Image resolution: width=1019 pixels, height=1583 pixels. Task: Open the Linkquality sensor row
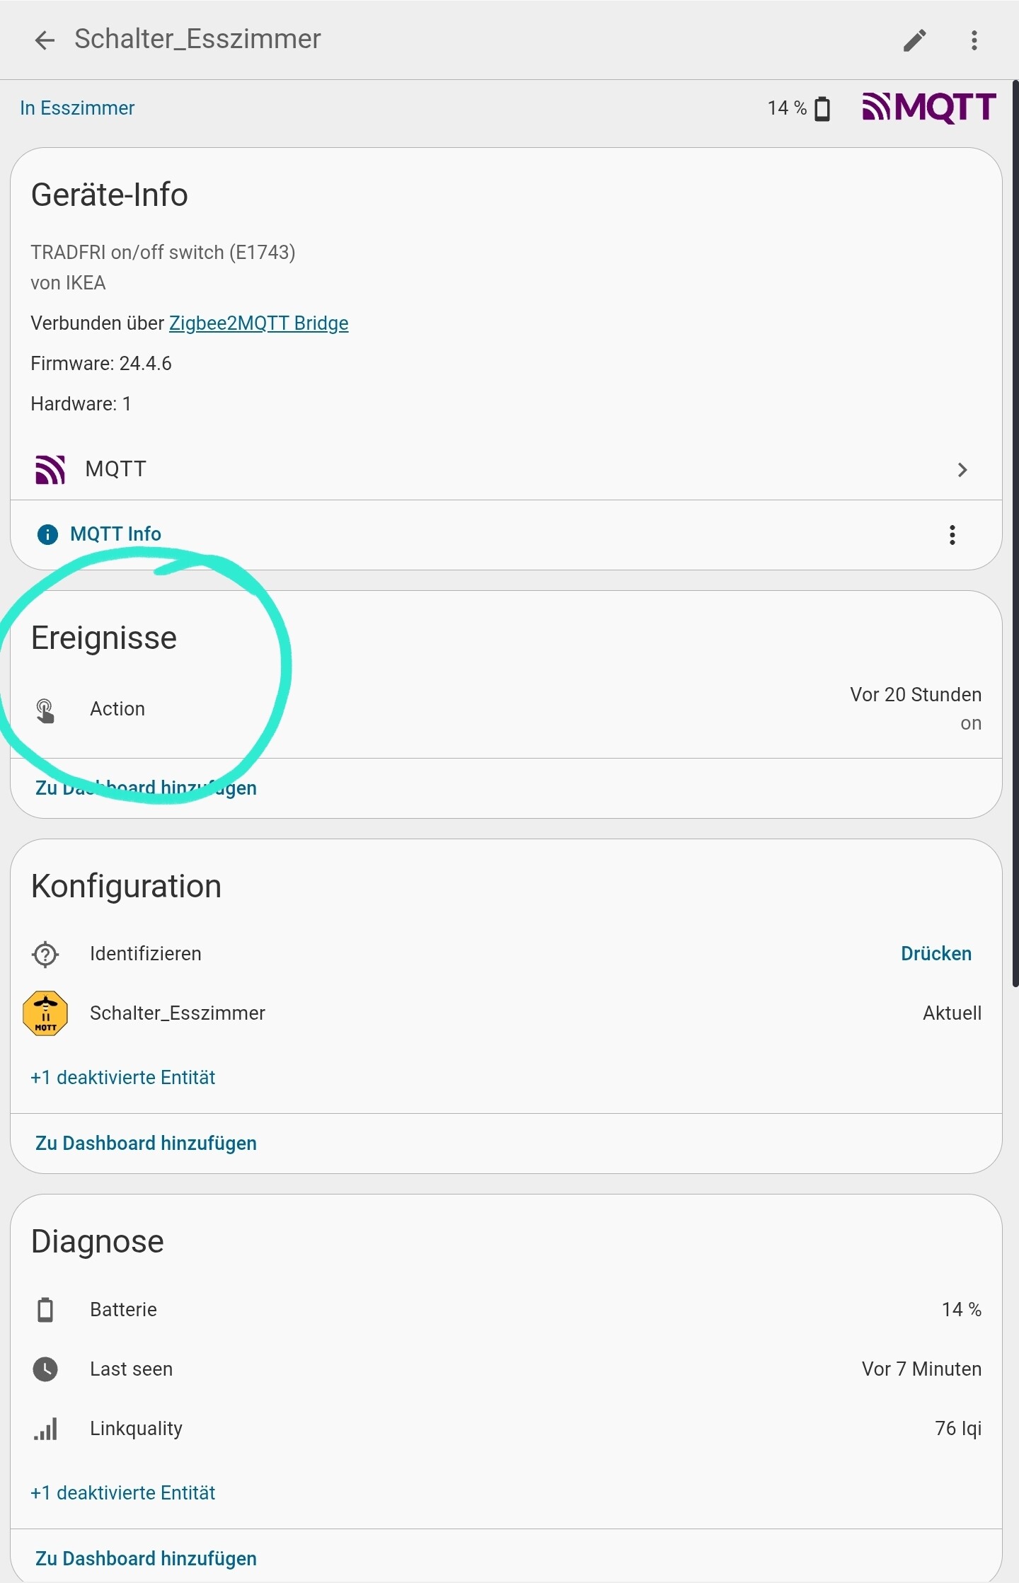tap(136, 1429)
